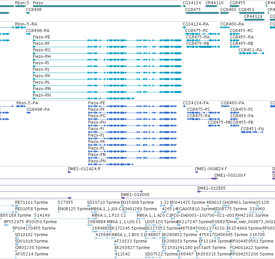This screenshot has height=259, width=275.
Task: Select the Piezo-RH transcript label
Action: click(x=42, y=57)
